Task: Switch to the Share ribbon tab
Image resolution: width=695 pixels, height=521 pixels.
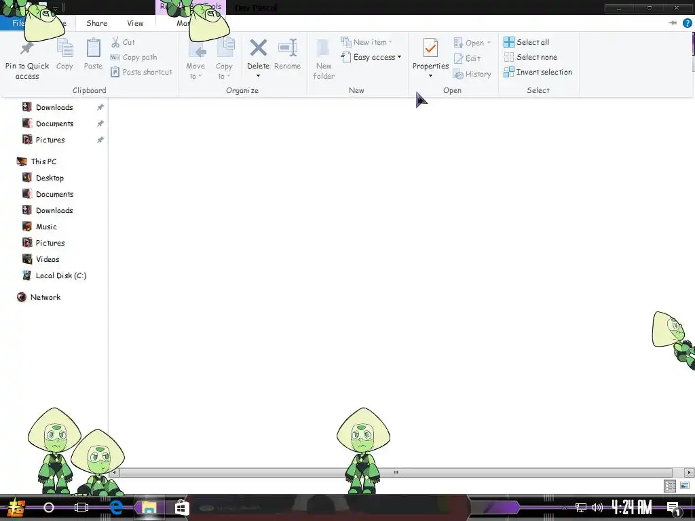Action: point(96,23)
